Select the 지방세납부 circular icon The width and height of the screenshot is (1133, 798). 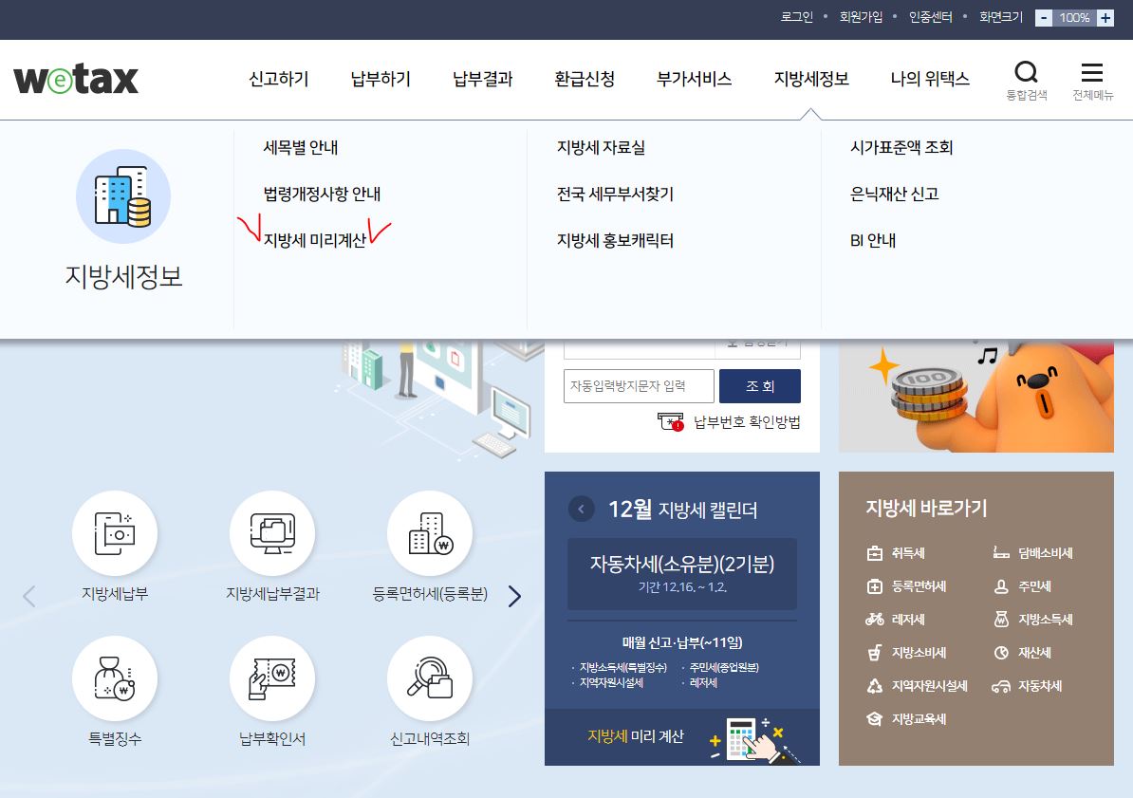[115, 535]
